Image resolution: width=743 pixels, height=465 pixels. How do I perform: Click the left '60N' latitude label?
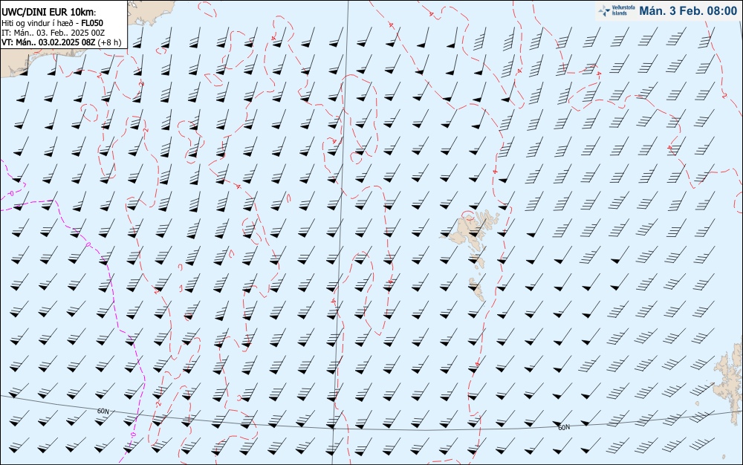pyautogui.click(x=103, y=411)
